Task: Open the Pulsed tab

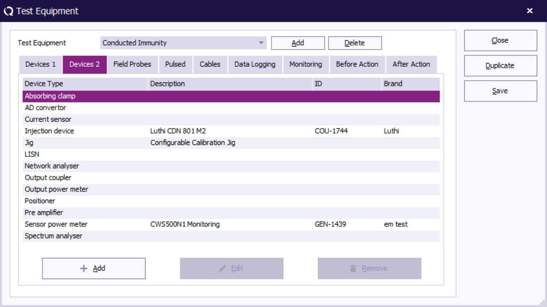Action: [175, 65]
